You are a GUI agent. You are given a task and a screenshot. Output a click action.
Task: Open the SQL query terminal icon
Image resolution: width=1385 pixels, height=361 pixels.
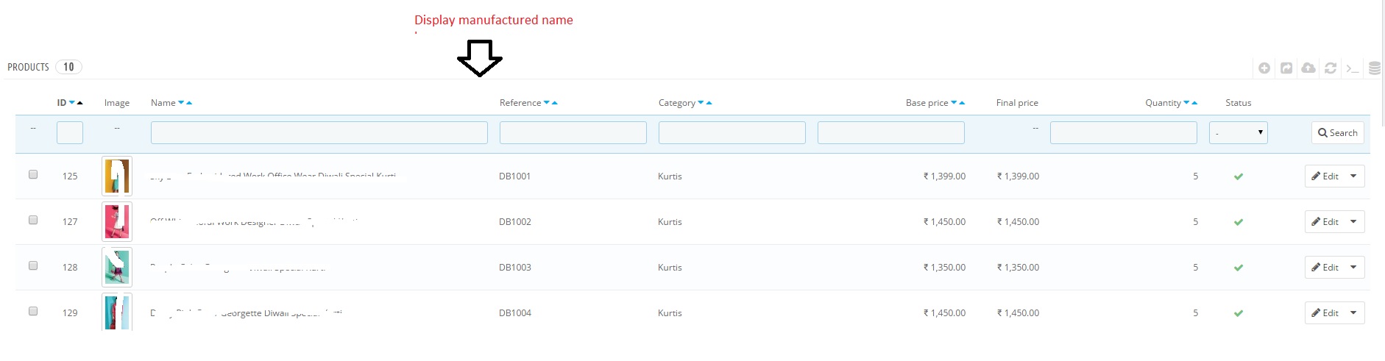(1352, 68)
